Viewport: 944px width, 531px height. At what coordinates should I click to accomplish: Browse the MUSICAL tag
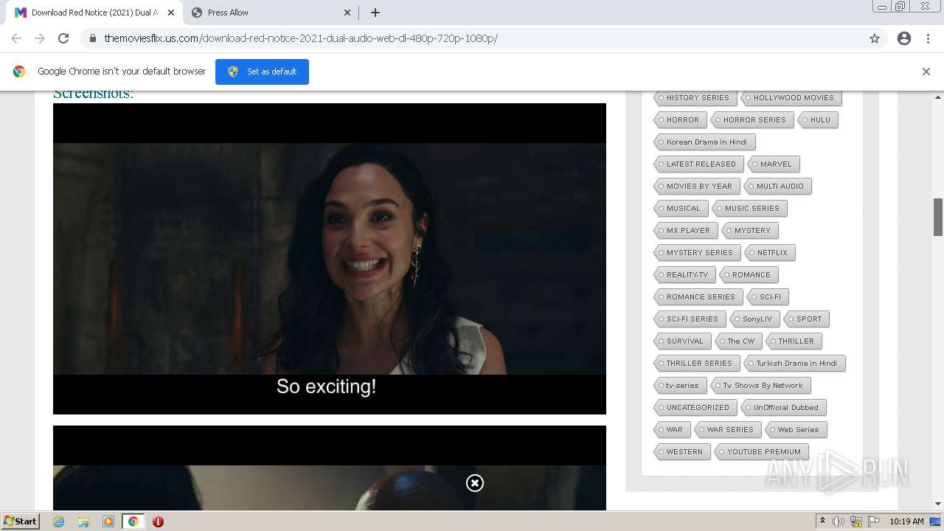(680, 208)
